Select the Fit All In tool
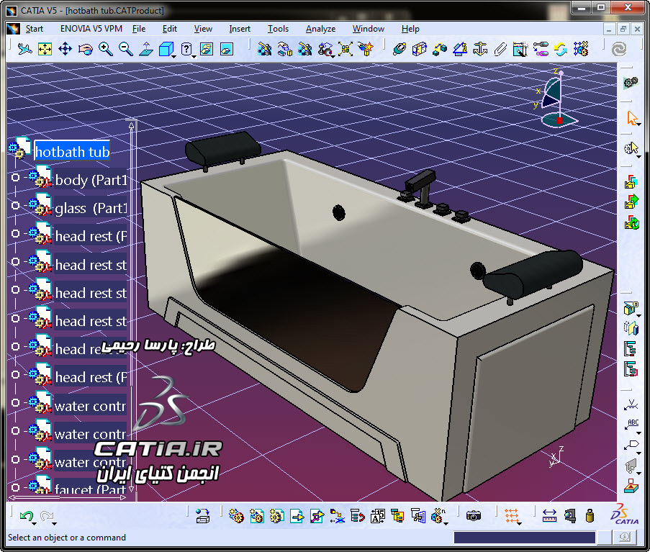Screen dimensions: 650x552 [x=45, y=50]
